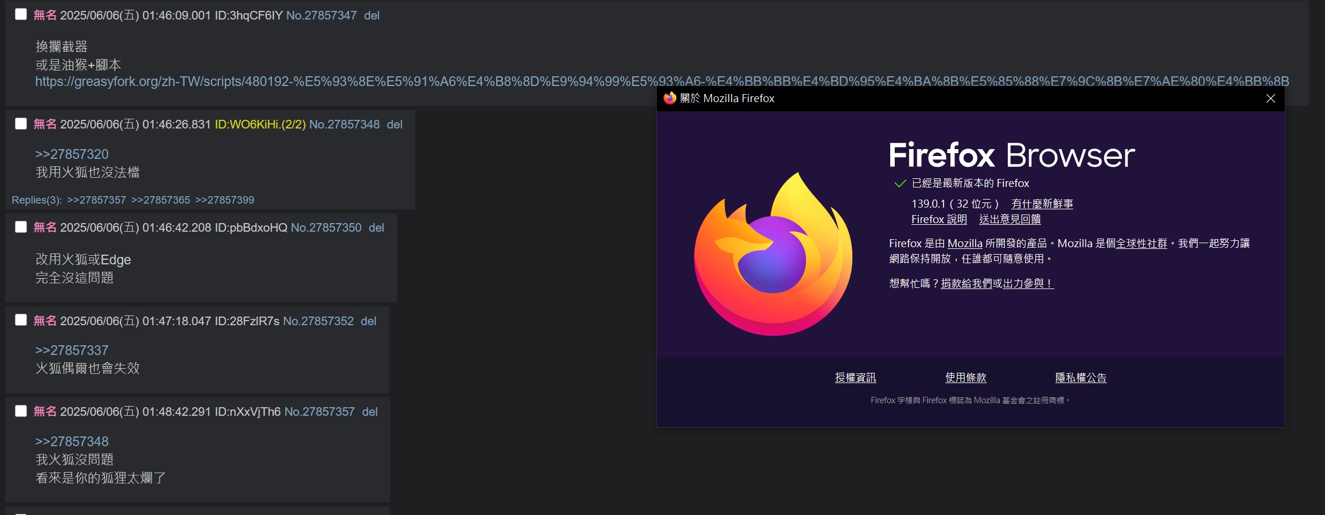Click del on post No.27857352

[x=368, y=321]
